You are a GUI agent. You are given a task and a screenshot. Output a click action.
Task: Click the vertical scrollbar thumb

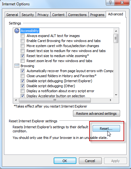click(x=116, y=38)
